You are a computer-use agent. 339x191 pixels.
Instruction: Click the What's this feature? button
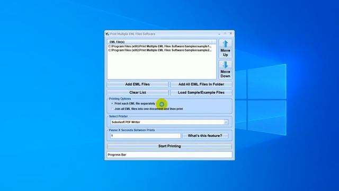205,136
